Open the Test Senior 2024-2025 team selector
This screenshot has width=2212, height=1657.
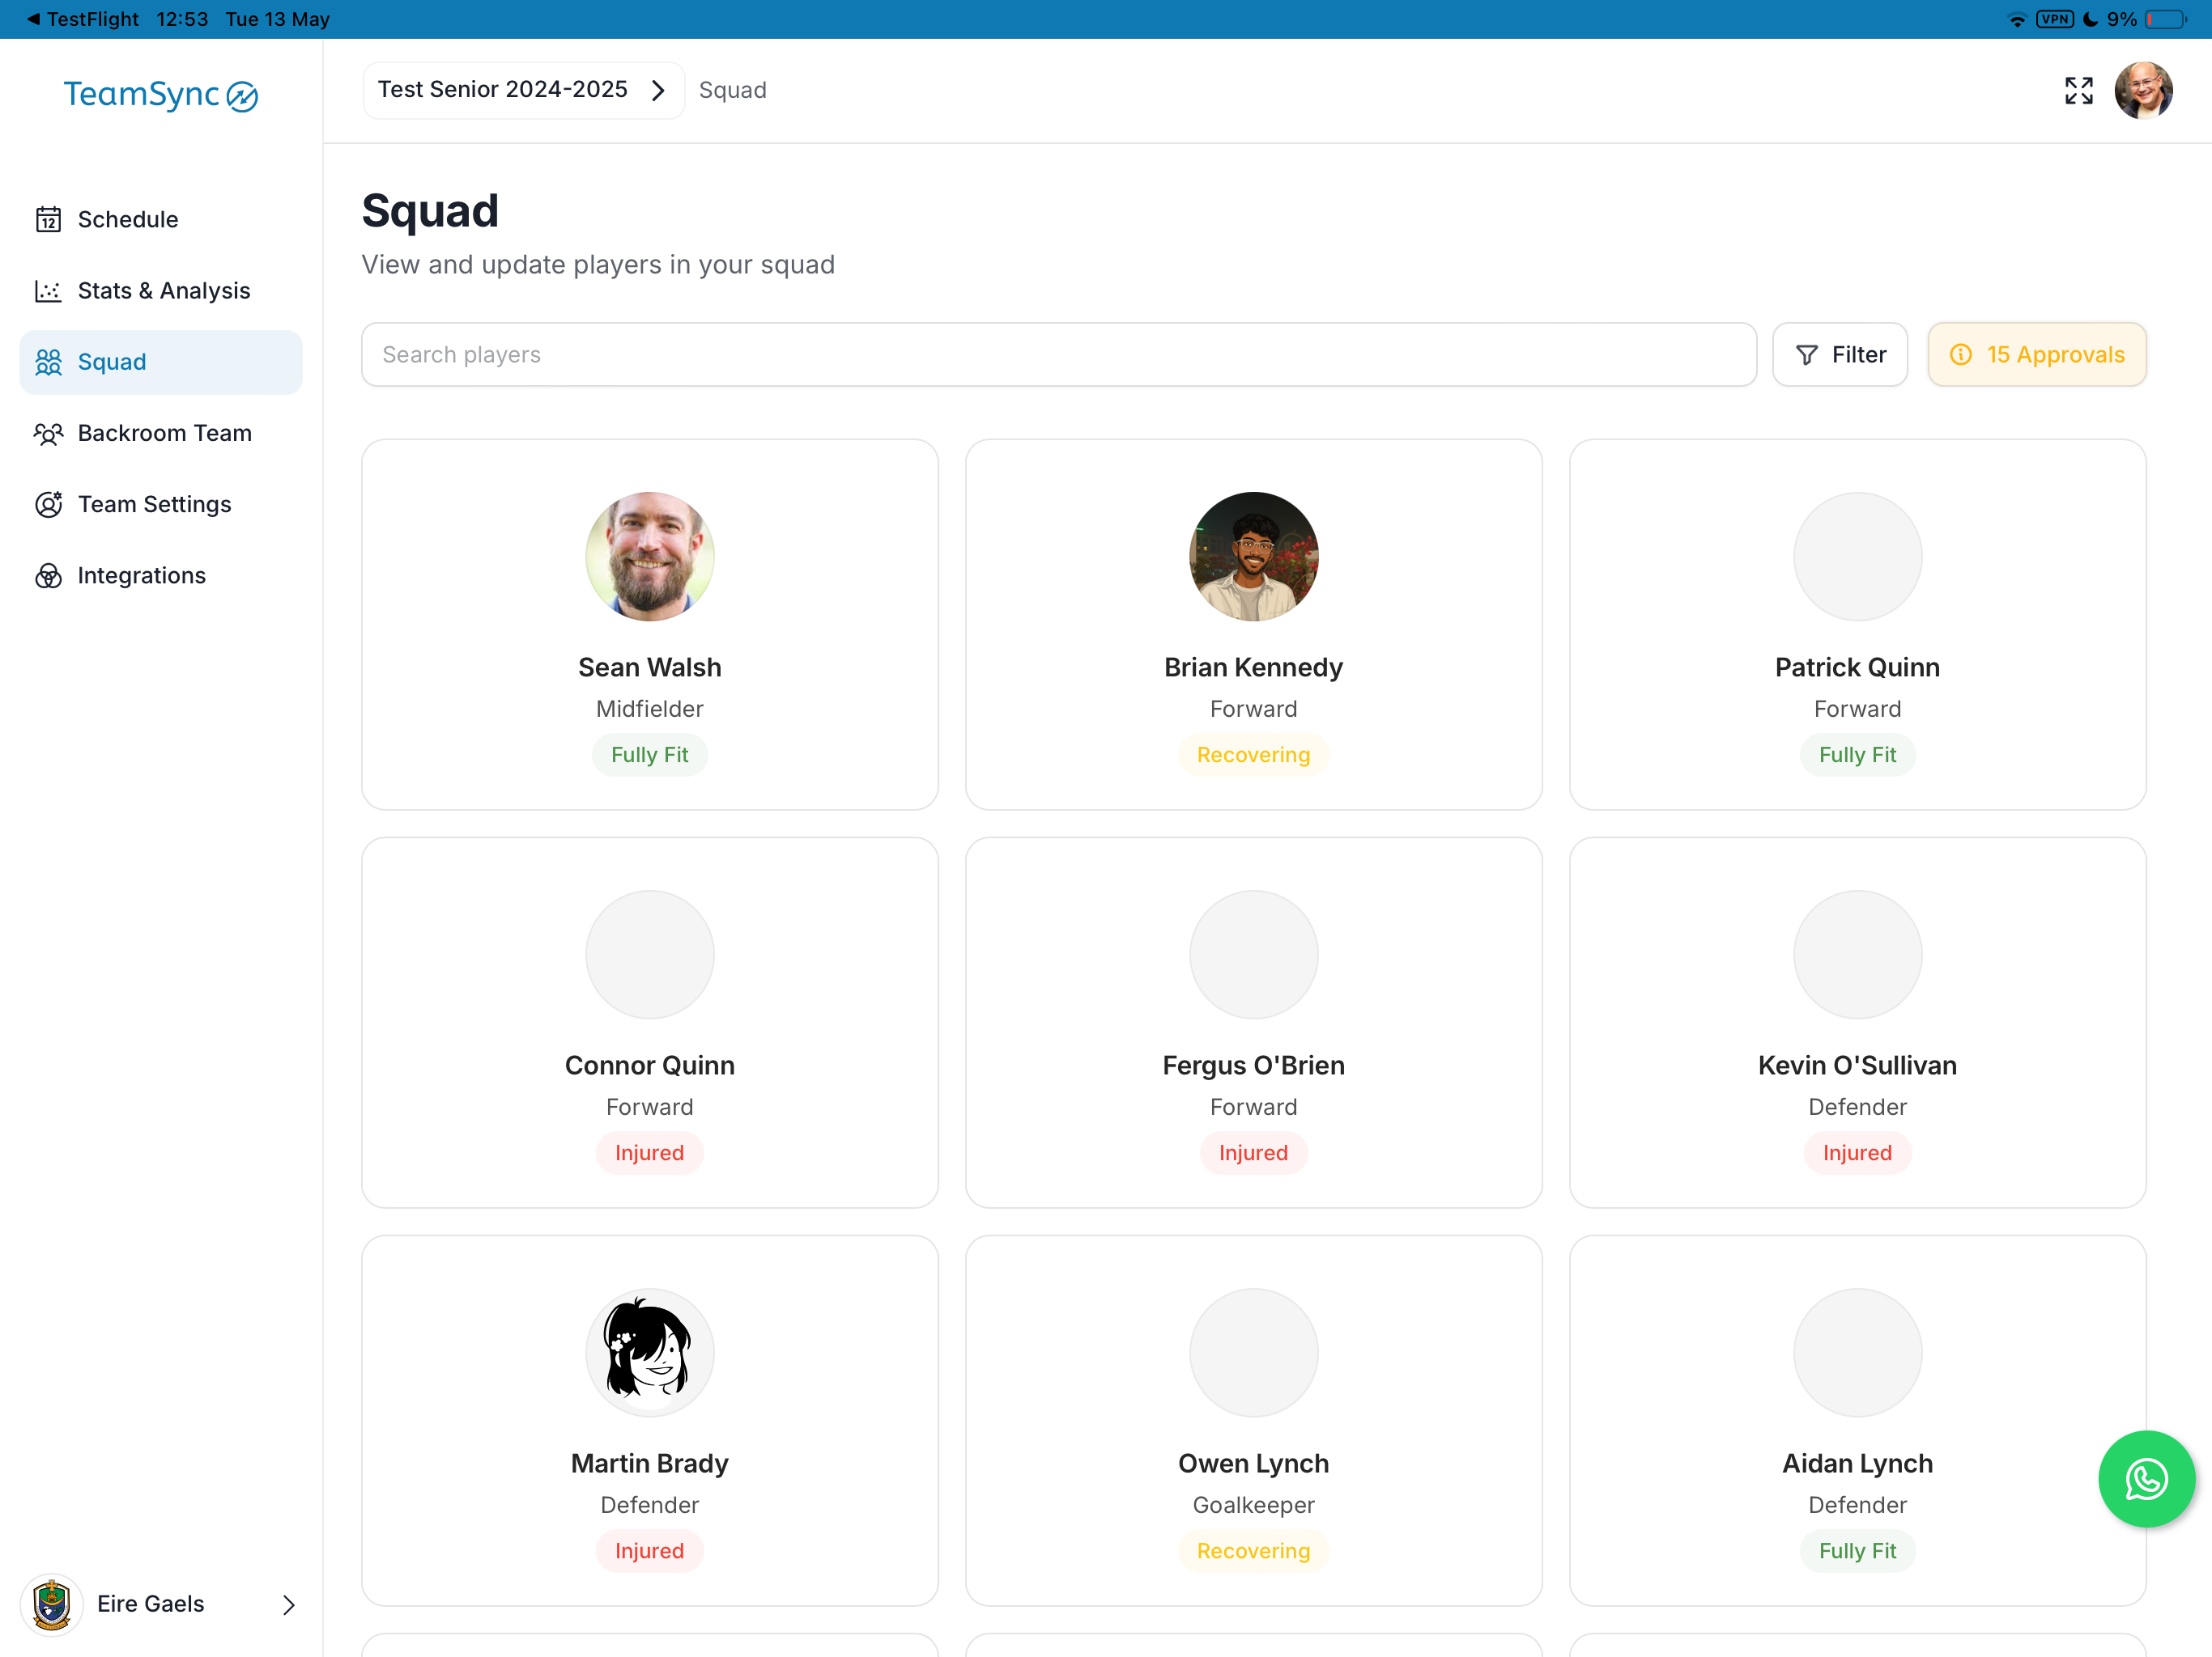523,90
